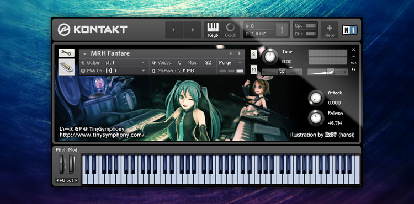This screenshot has width=414, height=204.
Task: Open instrument edit mode with wrench icon
Action: (x=66, y=53)
